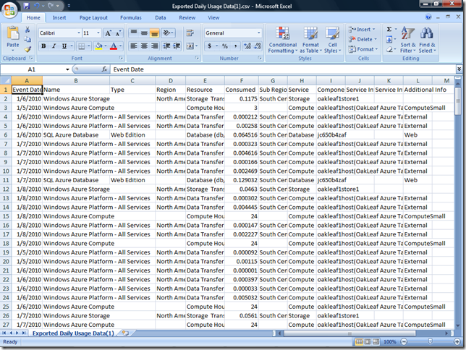Click Delete in the Cells group
The image size is (466, 350).
(363, 39)
